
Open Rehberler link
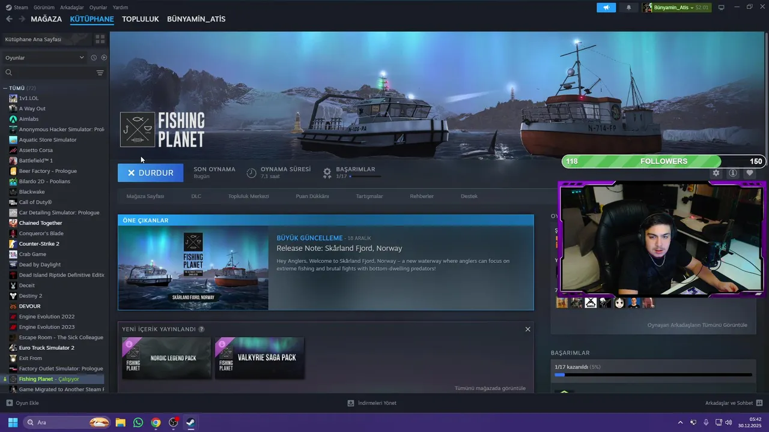pyautogui.click(x=422, y=196)
